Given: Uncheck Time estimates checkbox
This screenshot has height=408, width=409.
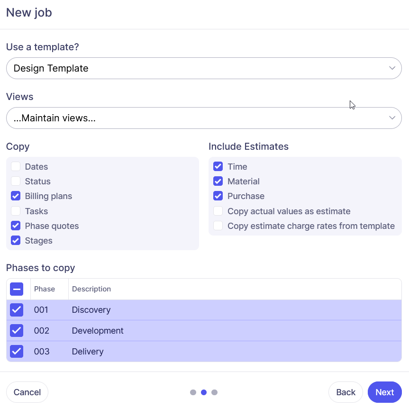Looking at the screenshot, I should [218, 167].
